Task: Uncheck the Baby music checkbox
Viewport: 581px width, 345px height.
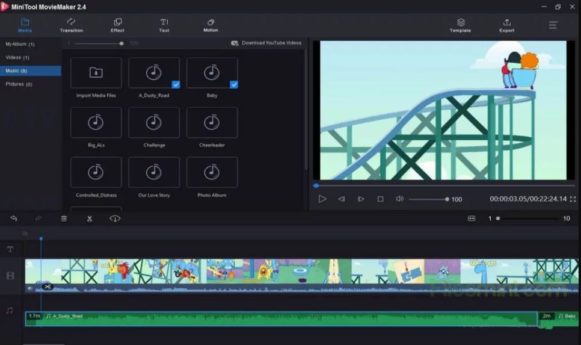Action: [x=234, y=84]
